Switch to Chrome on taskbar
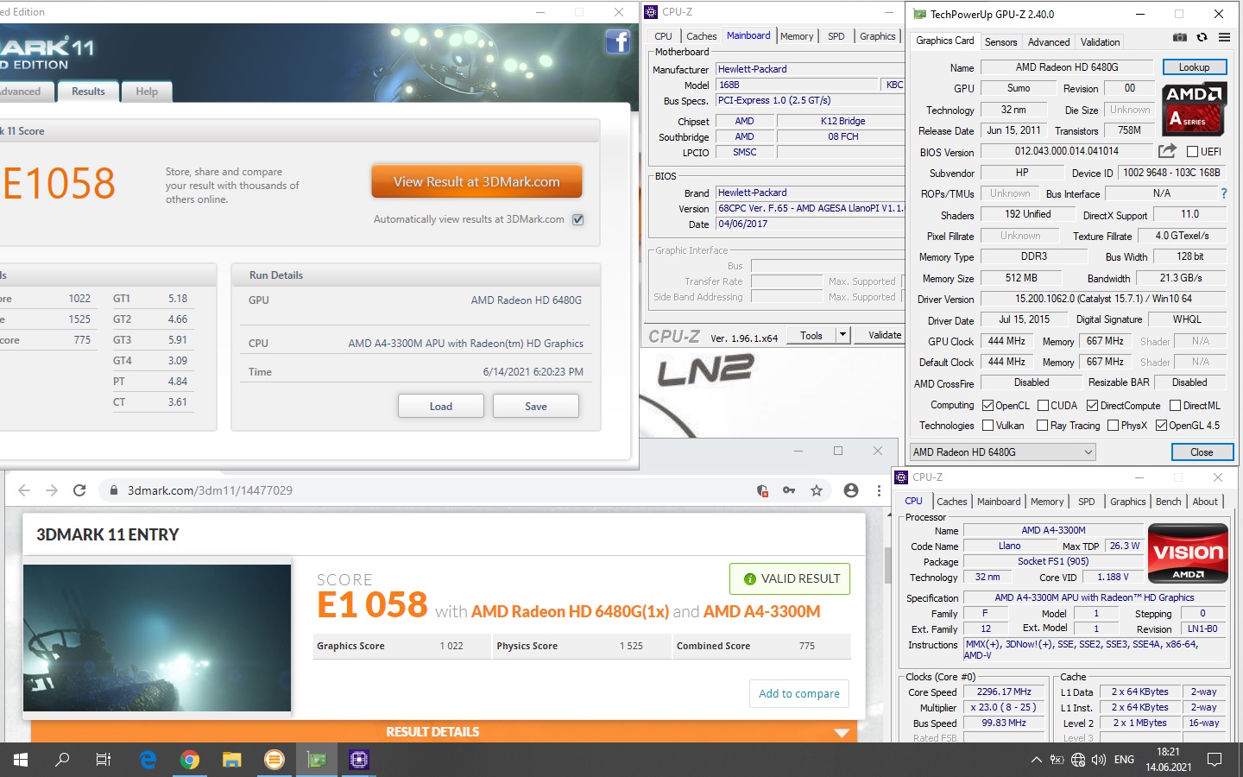 coord(190,760)
